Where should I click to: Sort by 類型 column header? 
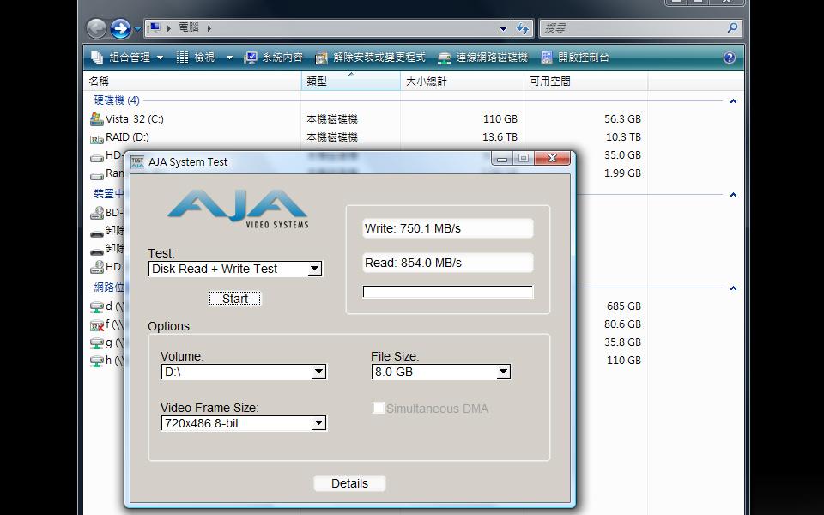pos(350,81)
